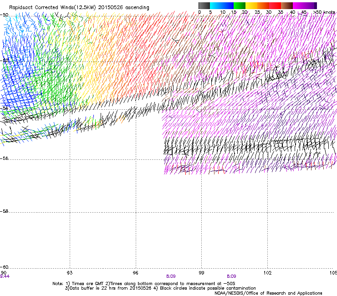The image size is (337, 296).
Task: Click the '20150526 ascending' title text
Action: (x=123, y=8)
